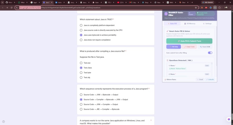Select 'Source Code → JVM → Bytecode → Output'
Screen dimensions: 233x125
click(81, 95)
